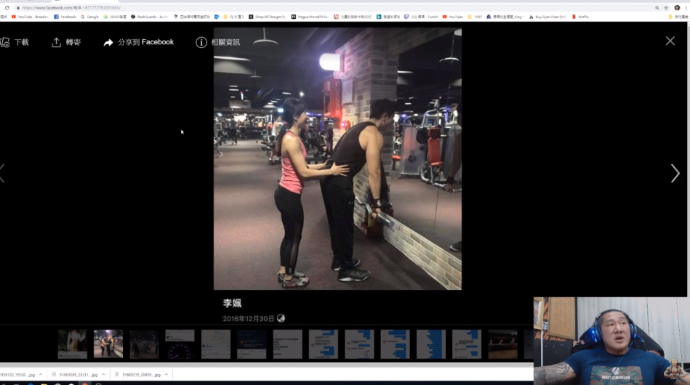This screenshot has height=385, width=690.
Task: Open the Facebook bookmark in bookmarks bar
Action: point(65,16)
